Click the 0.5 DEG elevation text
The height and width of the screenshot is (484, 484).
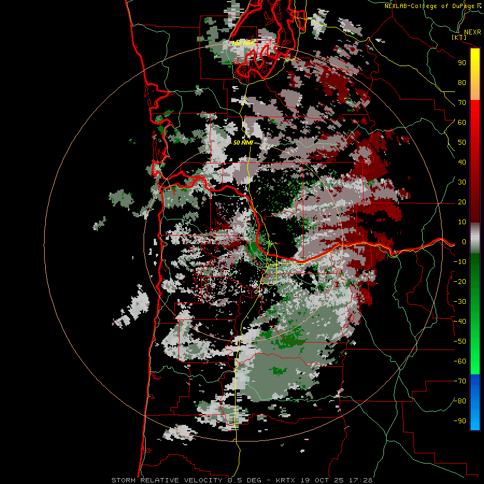pos(245,480)
